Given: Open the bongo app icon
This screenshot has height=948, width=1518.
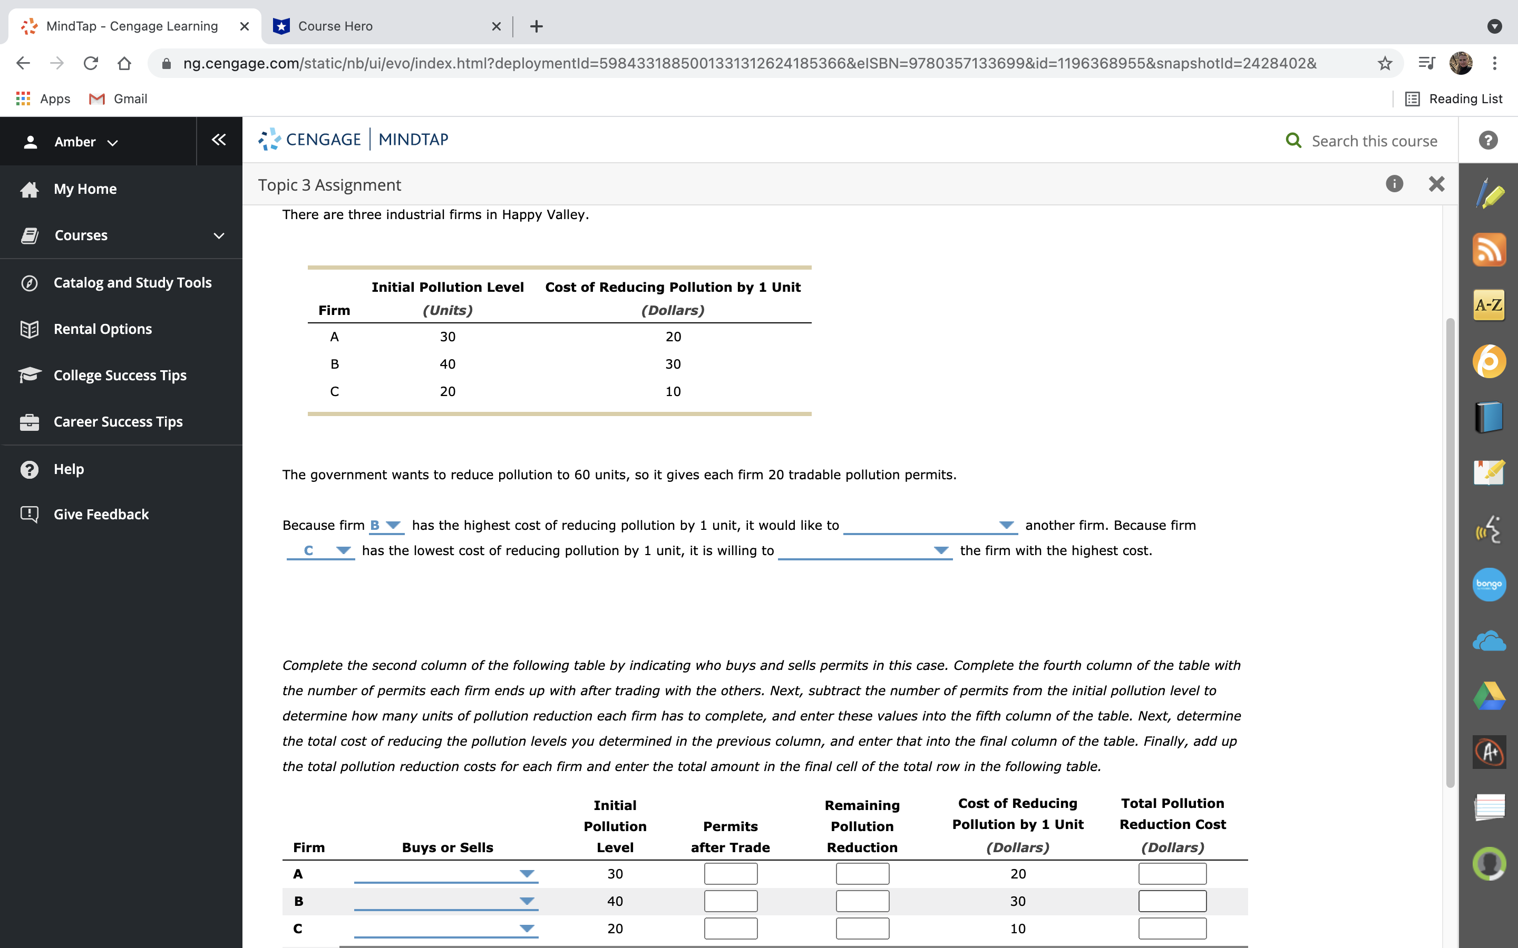Looking at the screenshot, I should click(x=1489, y=585).
